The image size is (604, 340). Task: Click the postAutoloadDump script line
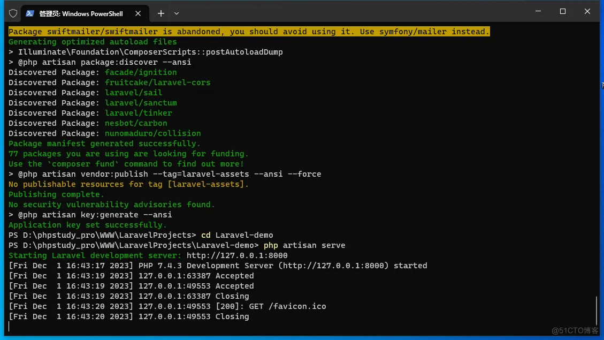[x=146, y=52]
